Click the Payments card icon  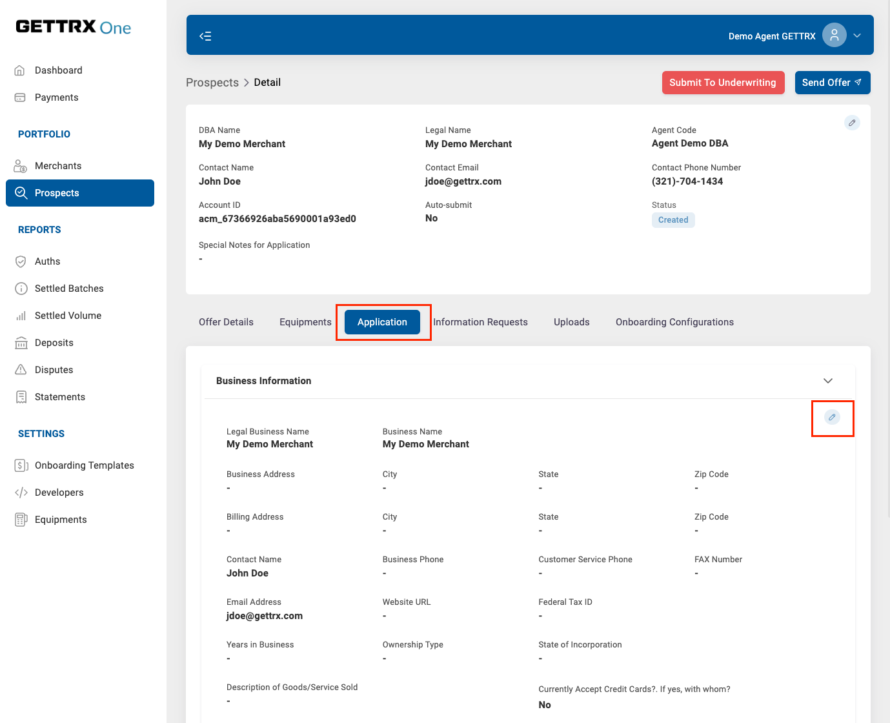pyautogui.click(x=20, y=97)
